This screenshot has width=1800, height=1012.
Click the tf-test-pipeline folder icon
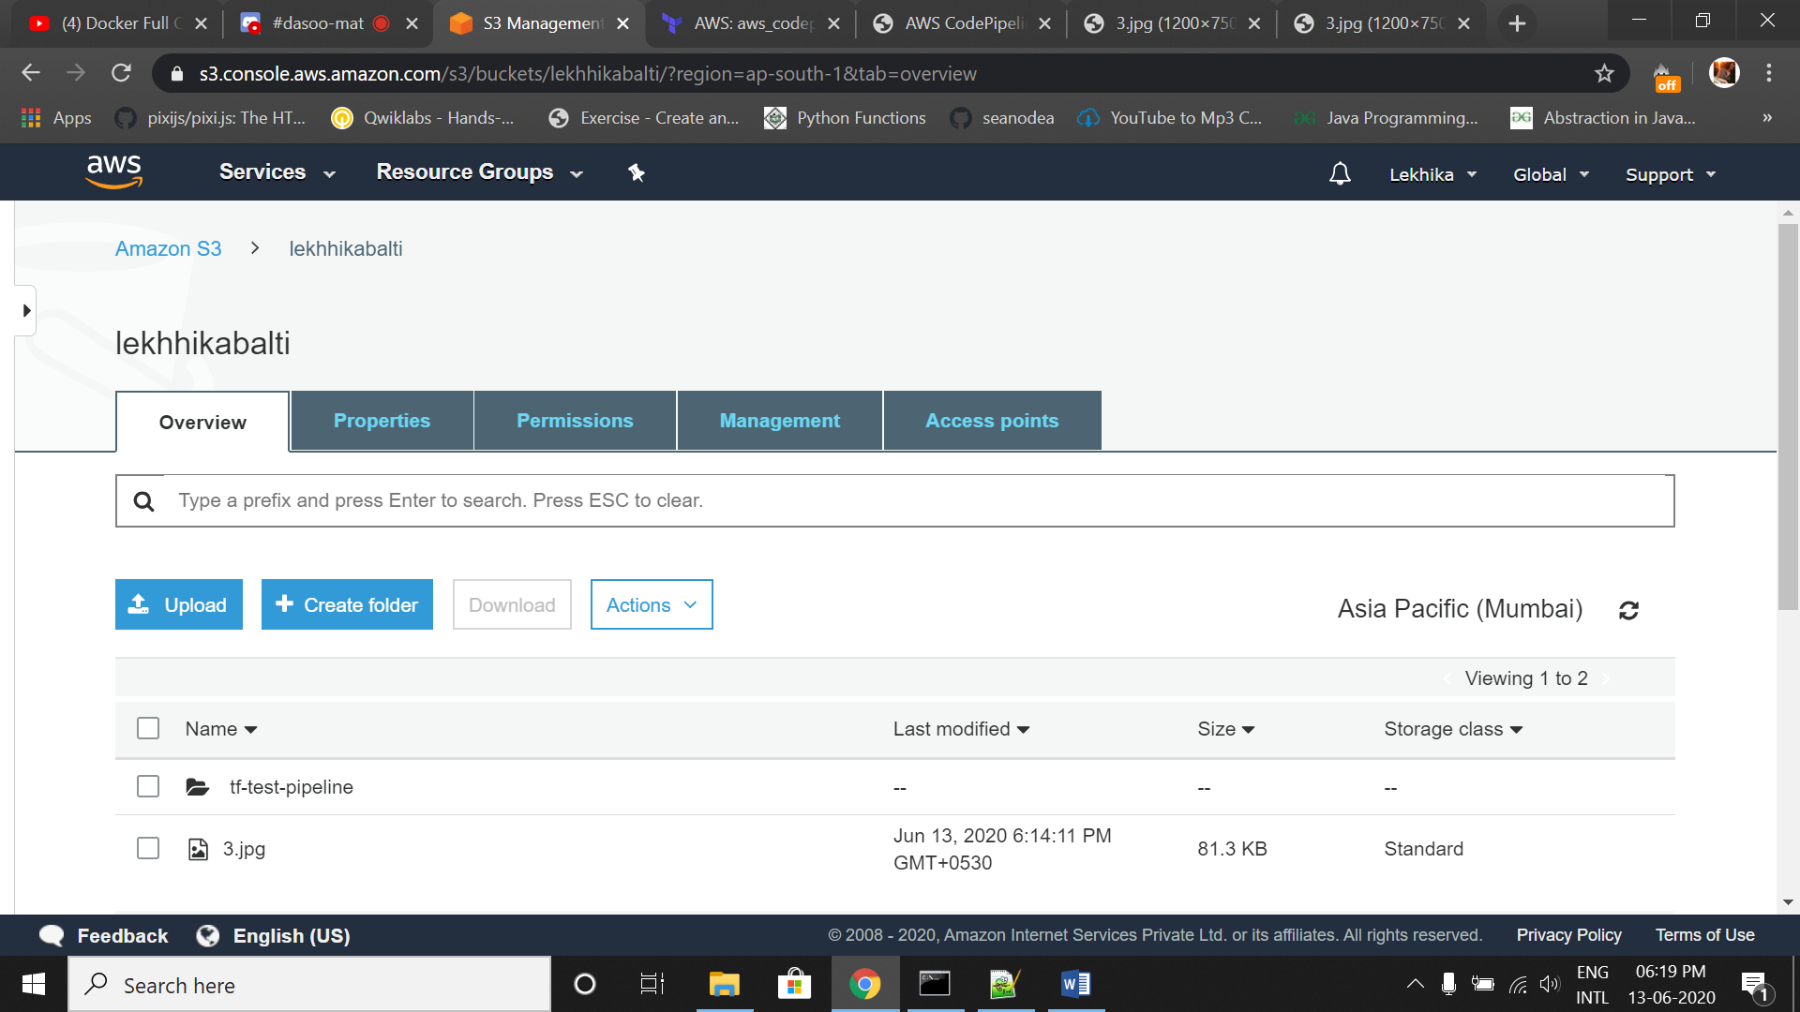pyautogui.click(x=197, y=787)
